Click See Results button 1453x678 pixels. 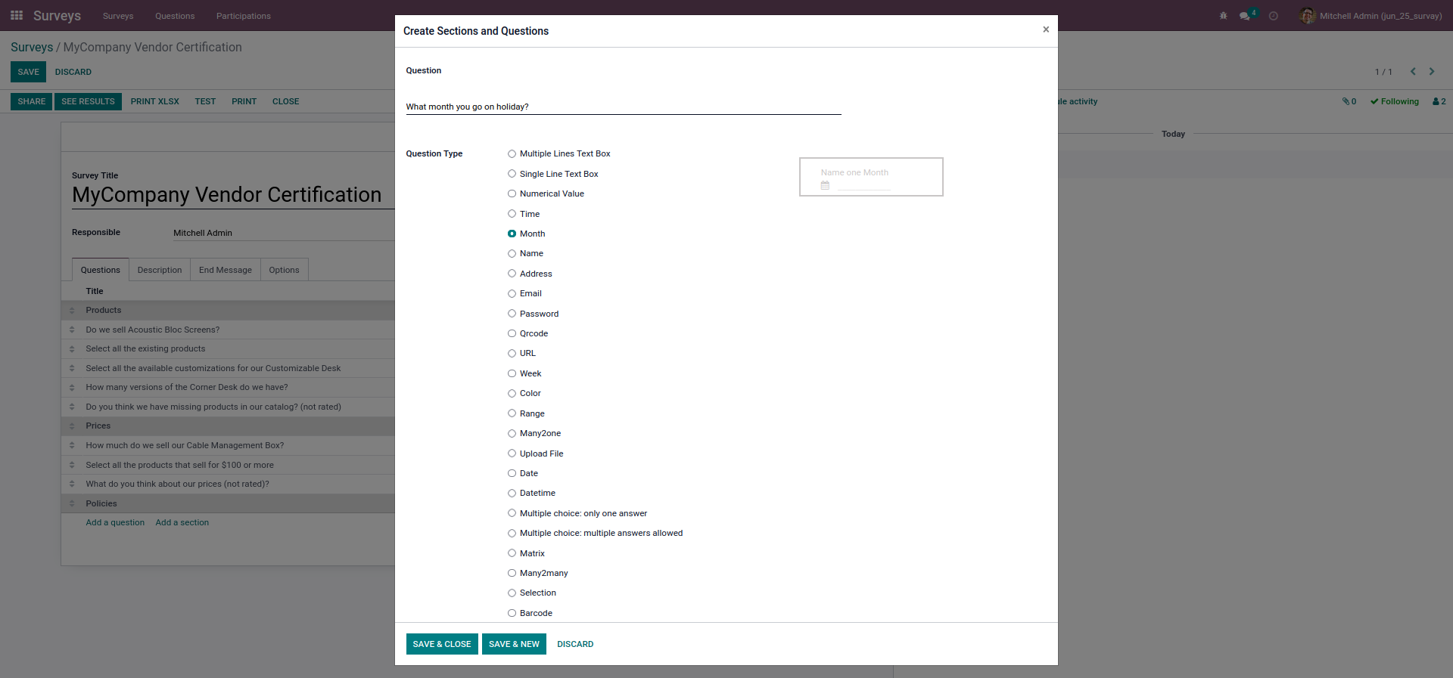tap(88, 101)
